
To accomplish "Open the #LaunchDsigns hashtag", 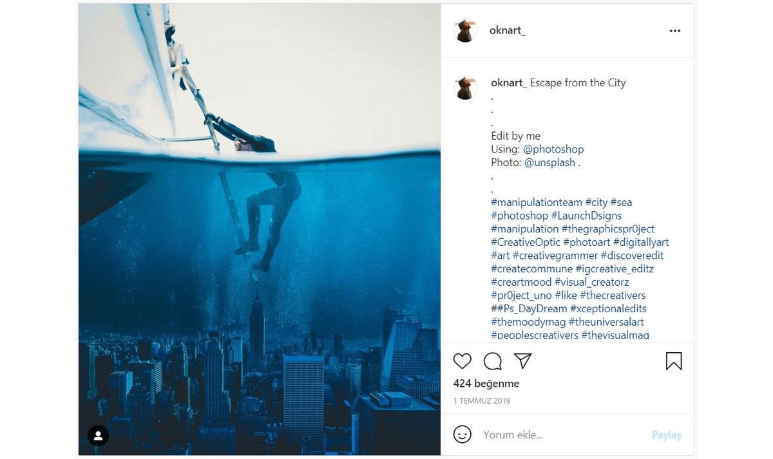I will 586,216.
